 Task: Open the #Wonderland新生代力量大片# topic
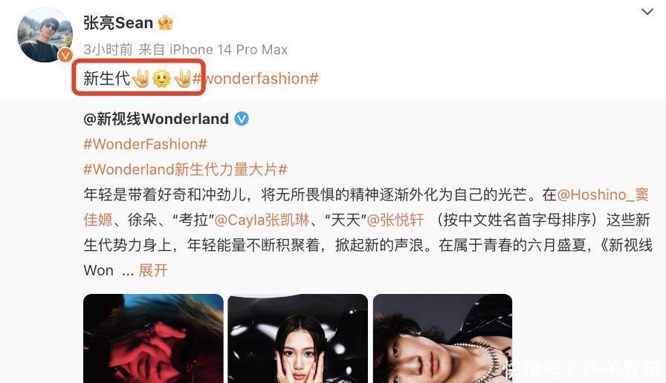click(x=185, y=169)
